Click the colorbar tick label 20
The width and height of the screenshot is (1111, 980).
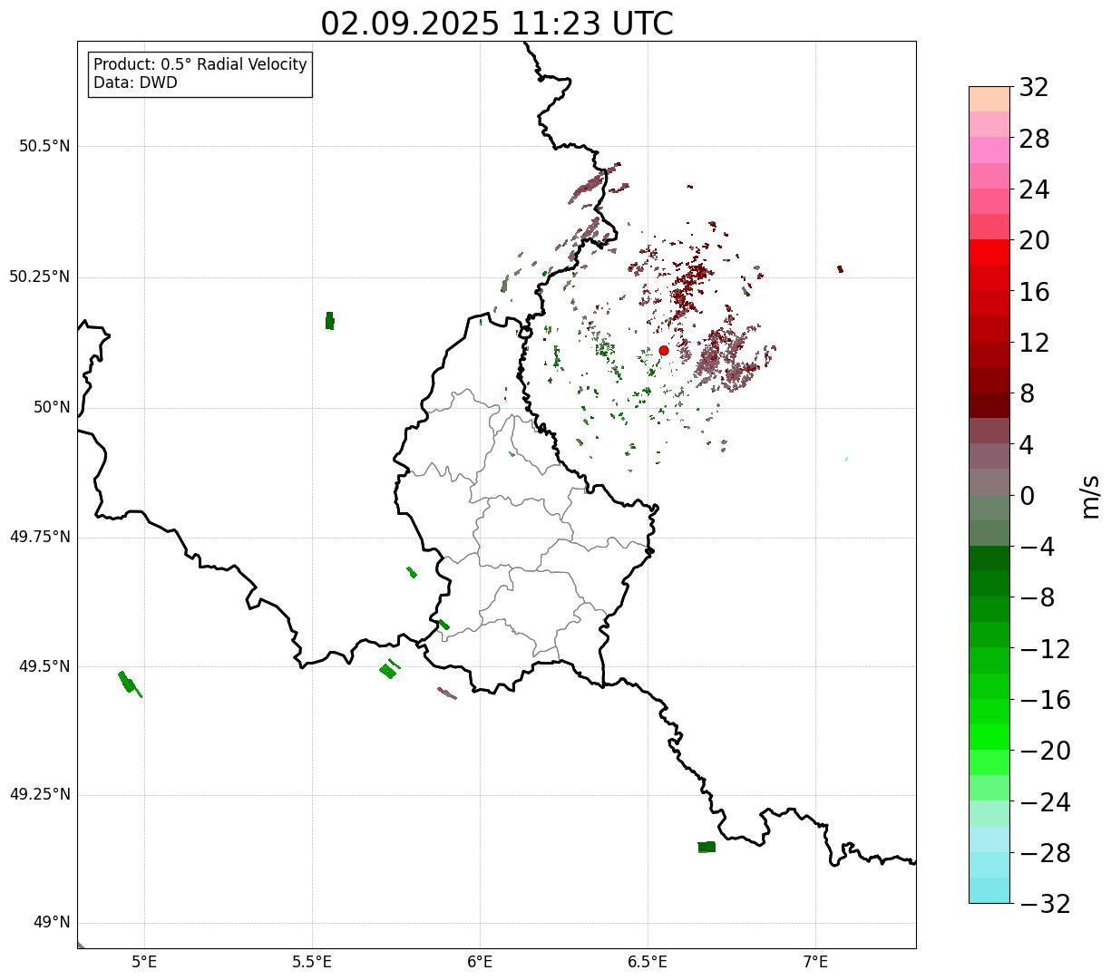[1034, 241]
